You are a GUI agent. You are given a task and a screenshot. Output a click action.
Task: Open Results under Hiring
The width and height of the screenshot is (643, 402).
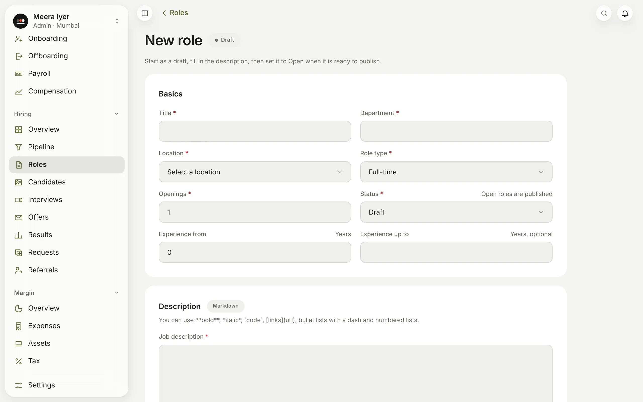pyautogui.click(x=67, y=235)
